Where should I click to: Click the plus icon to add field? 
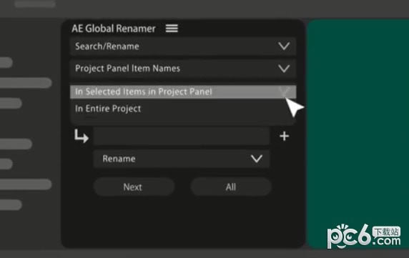284,136
